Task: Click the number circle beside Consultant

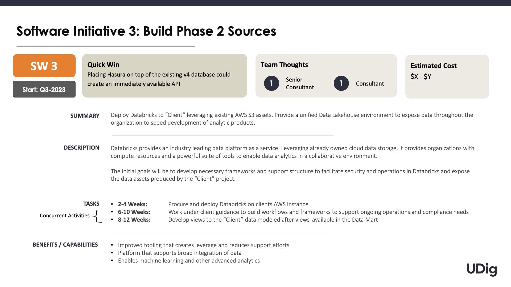Action: pos(341,83)
